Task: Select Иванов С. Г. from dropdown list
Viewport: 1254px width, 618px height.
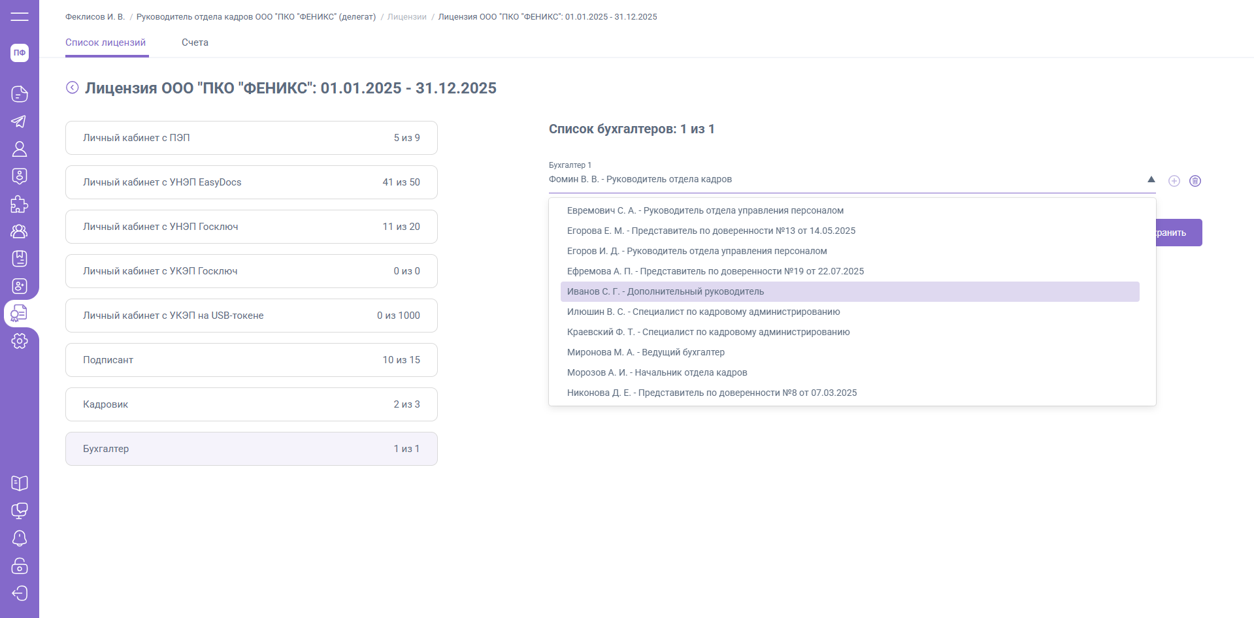Action: coord(665,291)
